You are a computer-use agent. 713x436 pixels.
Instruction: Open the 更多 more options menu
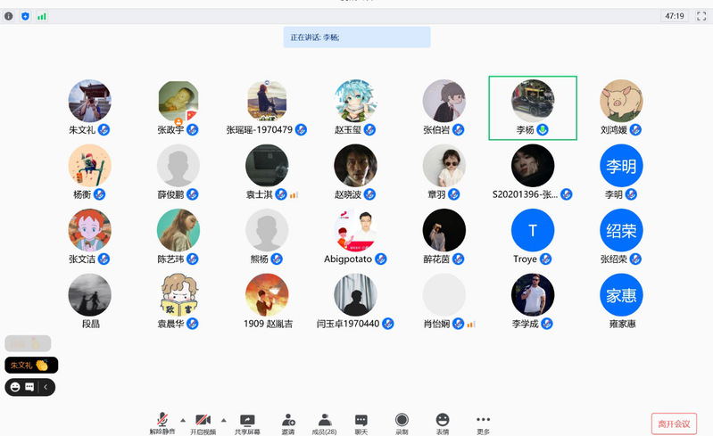(x=483, y=421)
